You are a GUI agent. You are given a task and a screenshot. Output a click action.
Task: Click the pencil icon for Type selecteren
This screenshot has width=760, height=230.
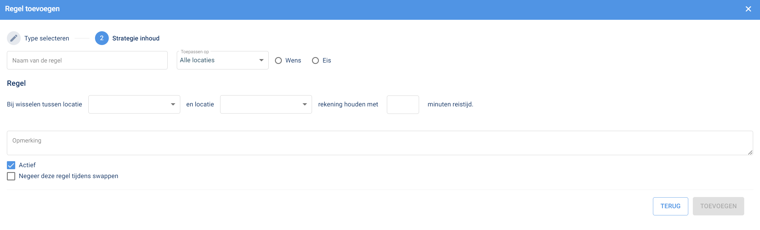click(13, 38)
